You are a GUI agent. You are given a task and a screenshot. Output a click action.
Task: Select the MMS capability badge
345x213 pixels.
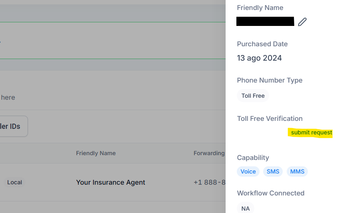click(x=297, y=172)
